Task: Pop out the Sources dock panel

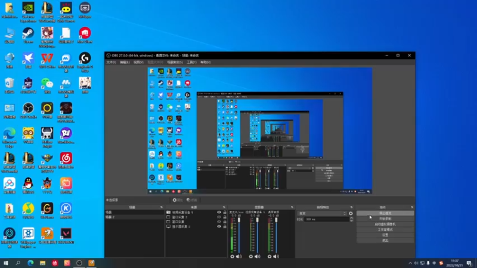Action: (x=224, y=207)
